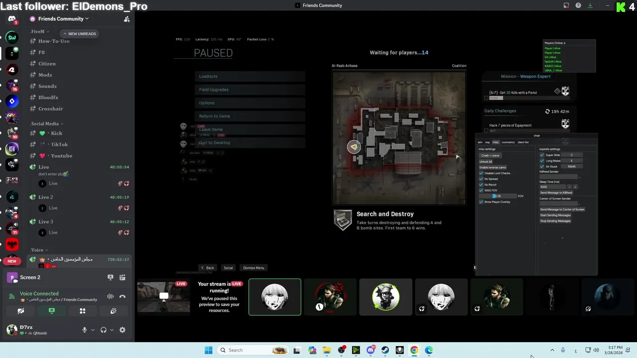Adjust the FOV slider at 0.78

click(x=498, y=196)
